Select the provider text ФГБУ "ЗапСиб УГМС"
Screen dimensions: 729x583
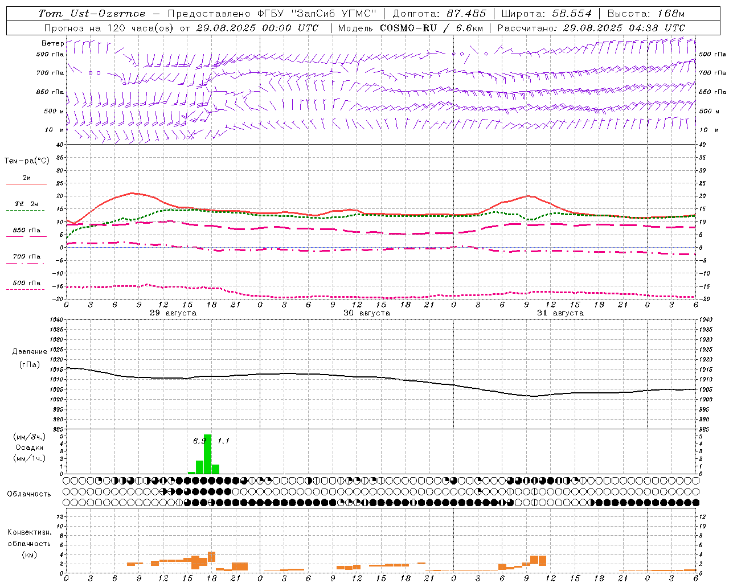[x=317, y=14]
